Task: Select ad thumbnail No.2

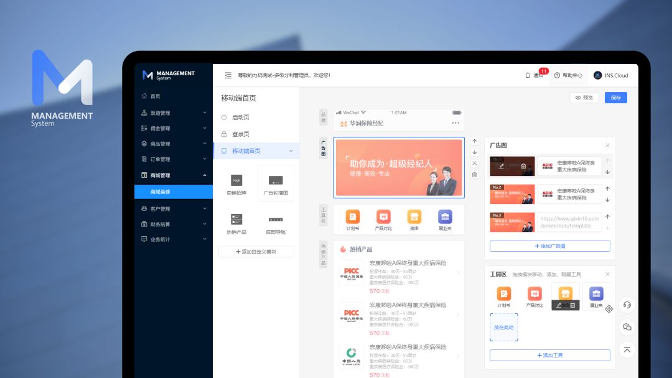Action: click(512, 194)
